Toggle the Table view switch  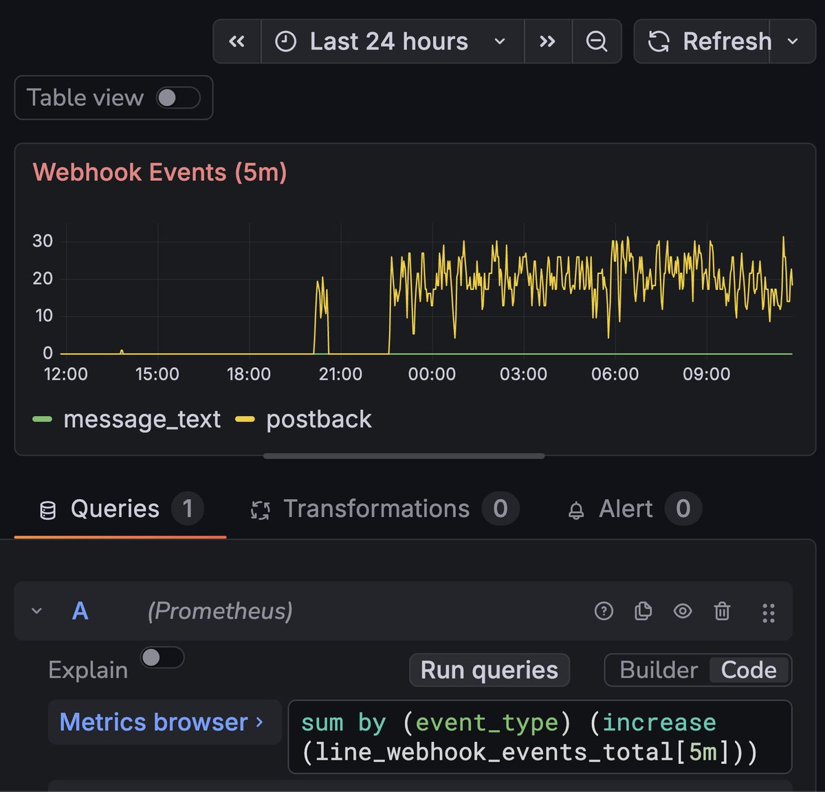178,98
